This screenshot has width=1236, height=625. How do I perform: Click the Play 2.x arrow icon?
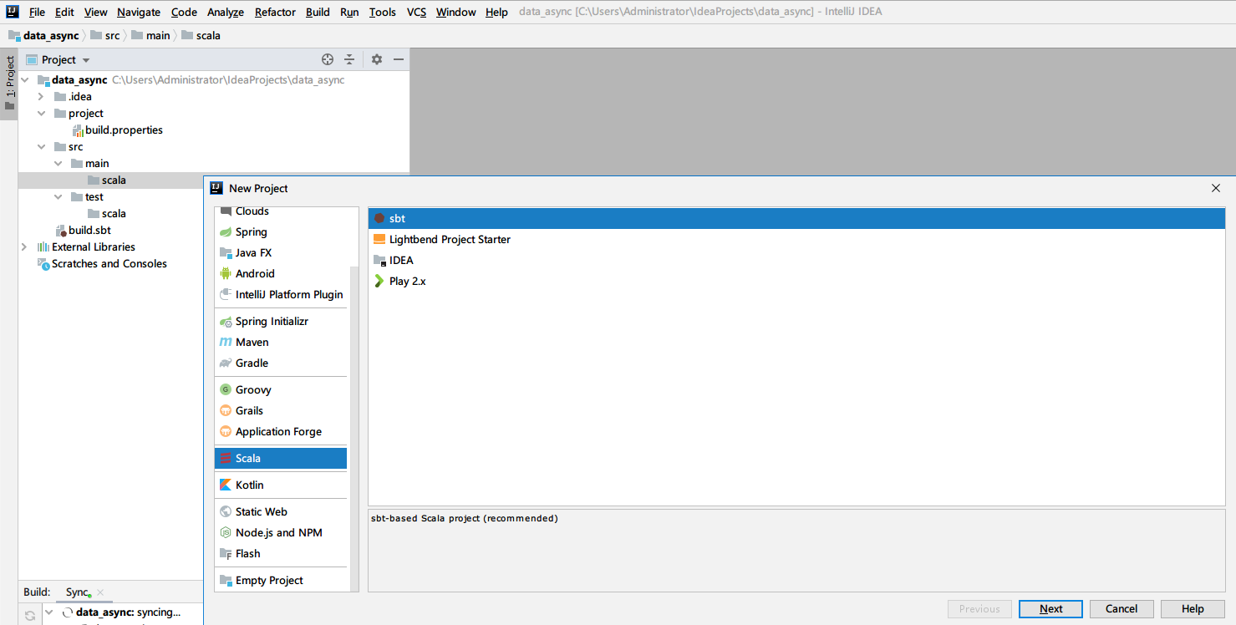(379, 282)
